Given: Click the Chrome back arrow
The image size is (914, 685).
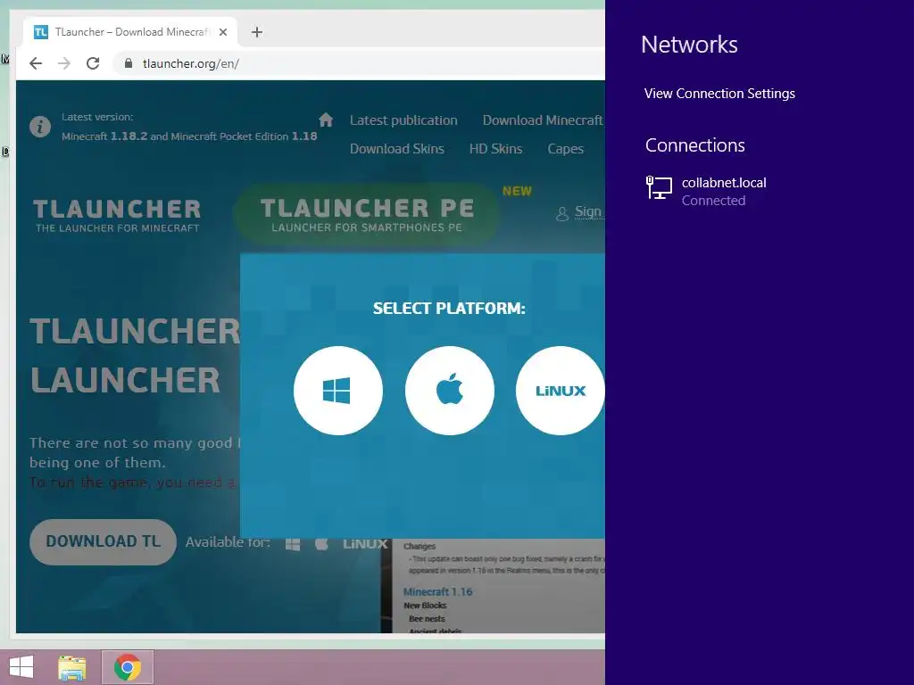Looking at the screenshot, I should point(36,63).
